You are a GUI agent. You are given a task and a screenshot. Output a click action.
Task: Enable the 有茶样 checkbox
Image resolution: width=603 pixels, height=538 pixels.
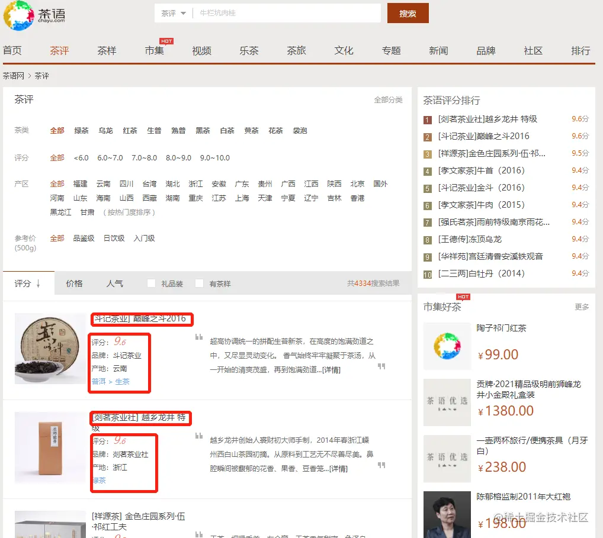(199, 284)
